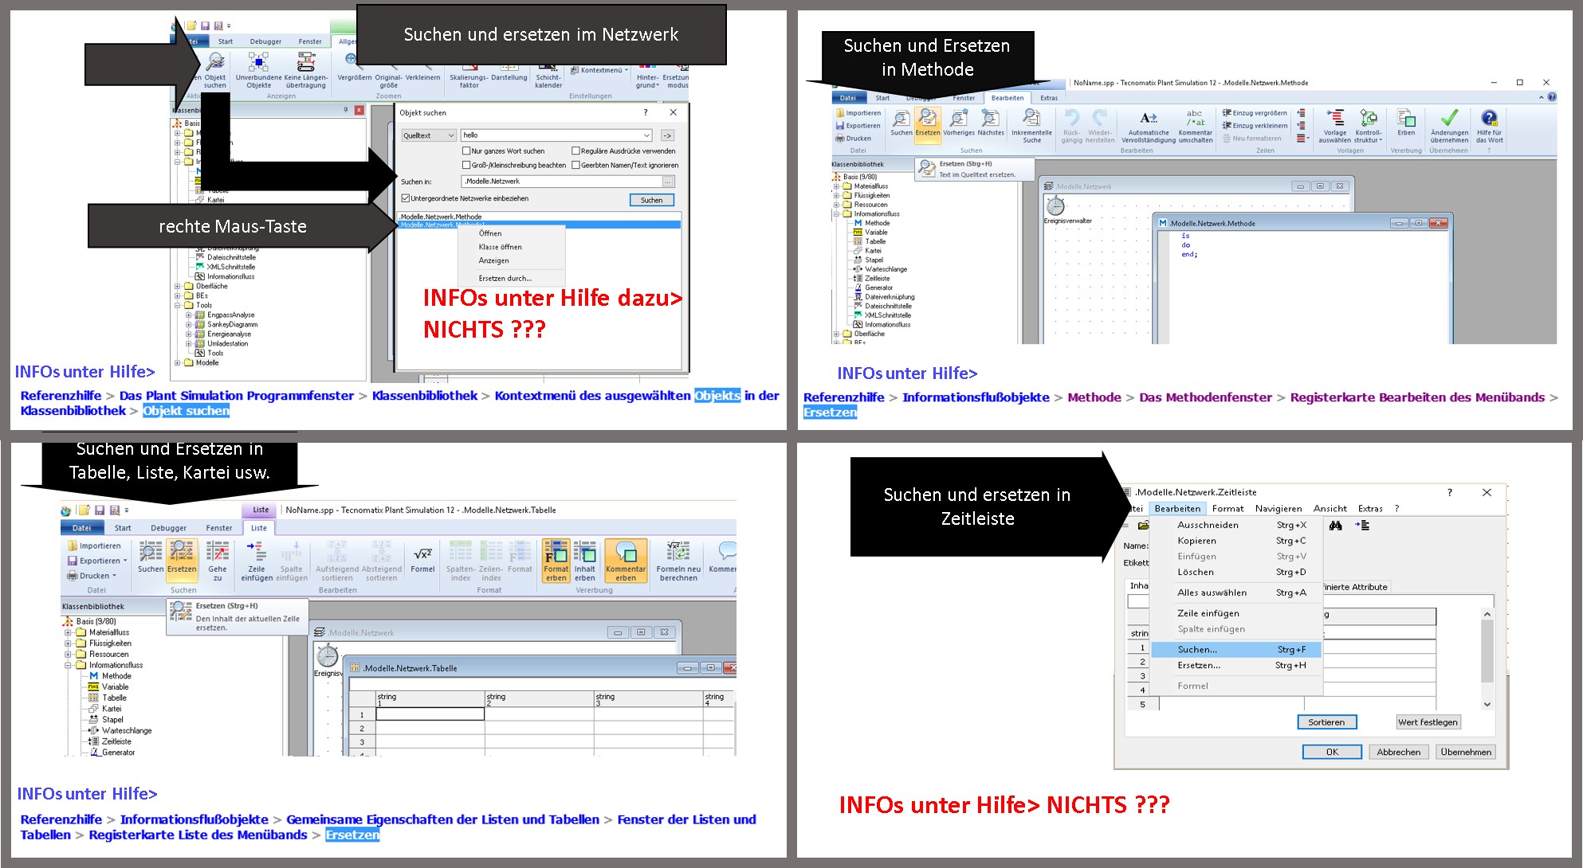Image resolution: width=1583 pixels, height=868 pixels.
Task: Open the Quelltext dropdown in Objekt suchen
Action: 429,135
